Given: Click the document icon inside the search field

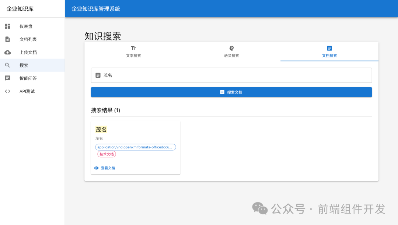Looking at the screenshot, I should 98,75.
